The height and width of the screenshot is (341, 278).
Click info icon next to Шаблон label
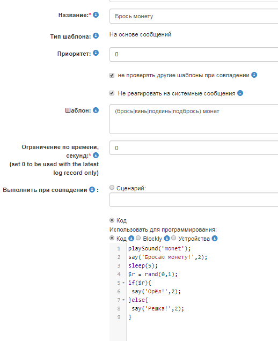pos(96,110)
